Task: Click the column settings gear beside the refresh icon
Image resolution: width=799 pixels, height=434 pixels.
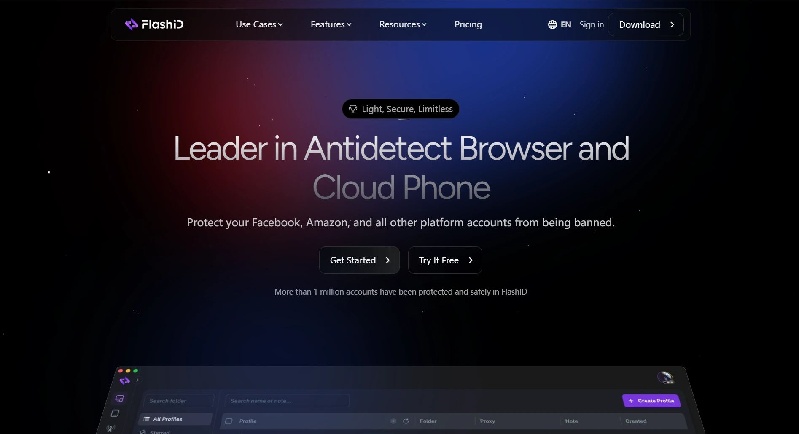Action: (x=393, y=421)
